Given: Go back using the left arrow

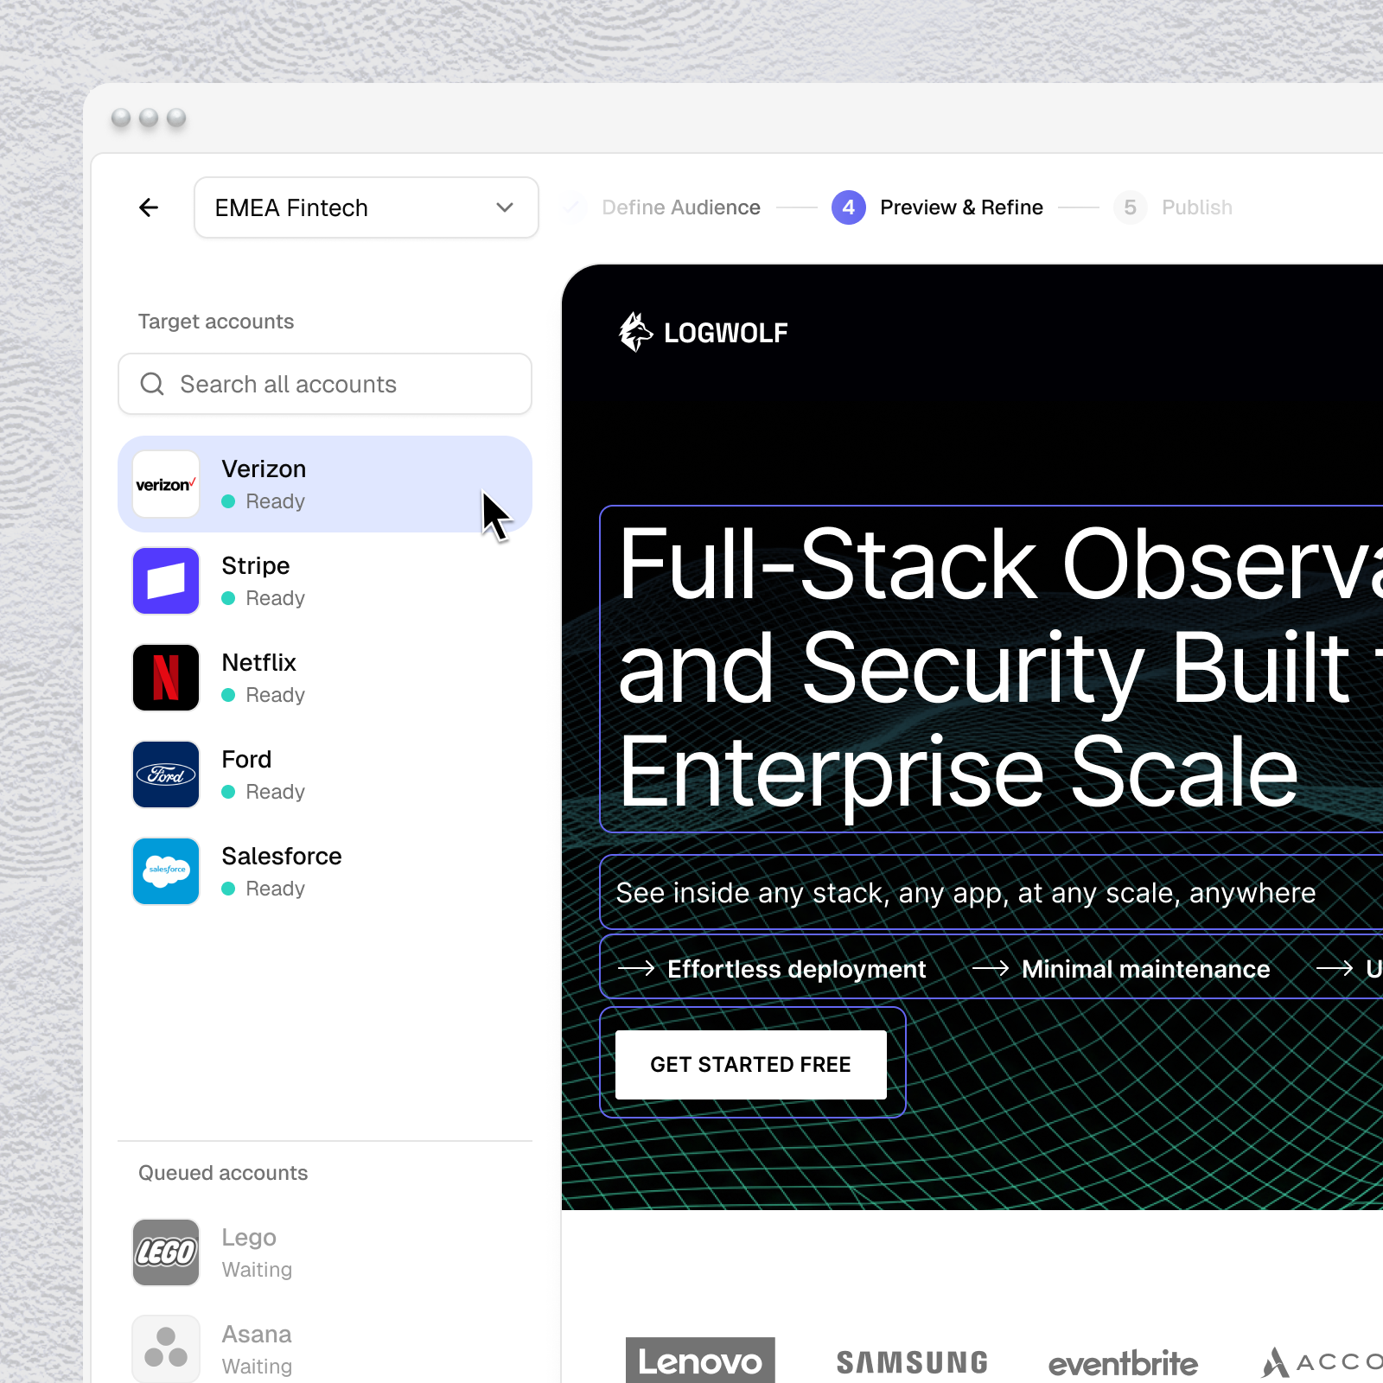Looking at the screenshot, I should tap(149, 207).
